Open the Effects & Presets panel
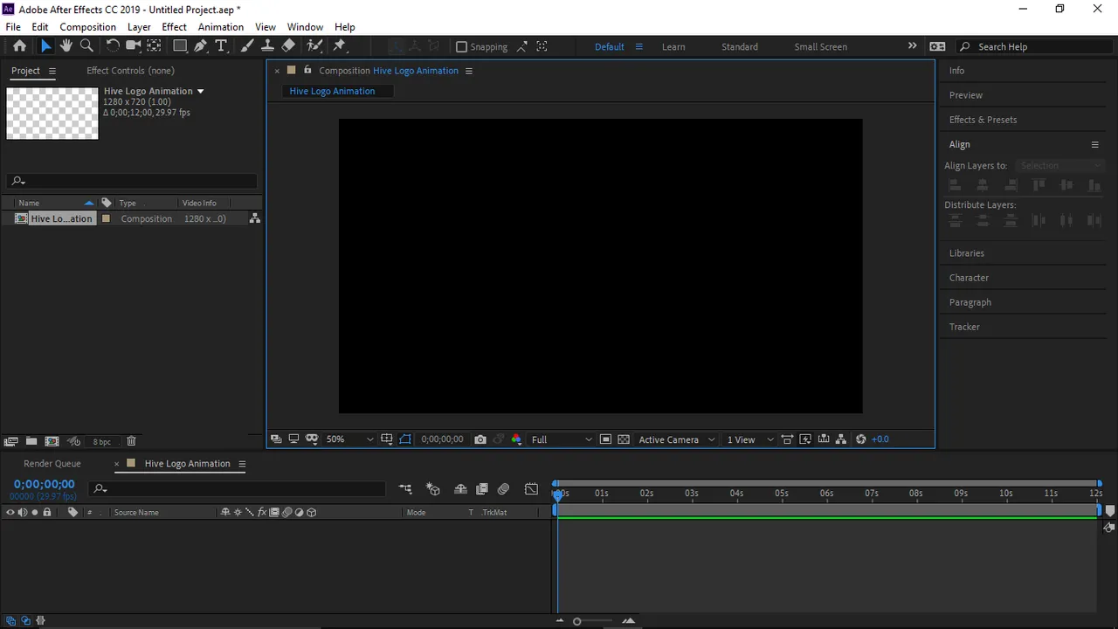This screenshot has width=1118, height=629. [x=983, y=120]
